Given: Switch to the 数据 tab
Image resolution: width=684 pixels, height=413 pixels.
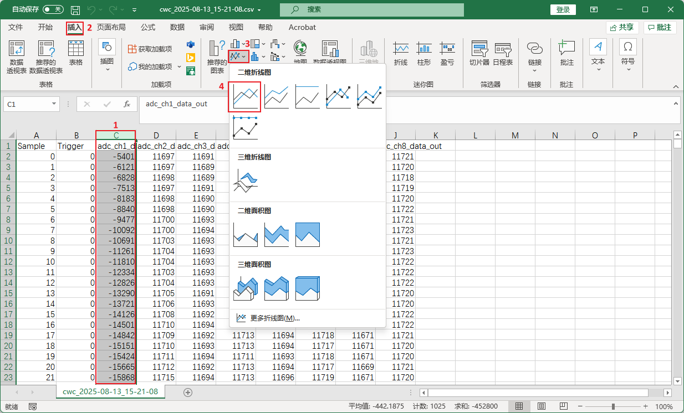Looking at the screenshot, I should 177,27.
